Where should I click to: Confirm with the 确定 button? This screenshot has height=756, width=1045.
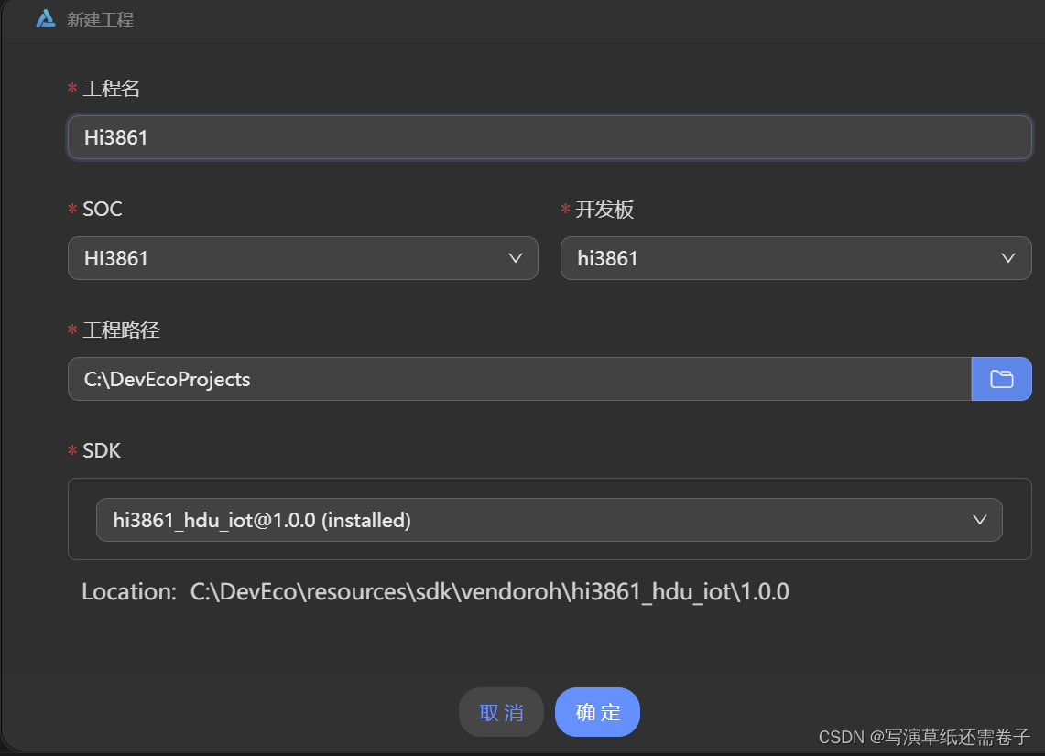point(597,712)
